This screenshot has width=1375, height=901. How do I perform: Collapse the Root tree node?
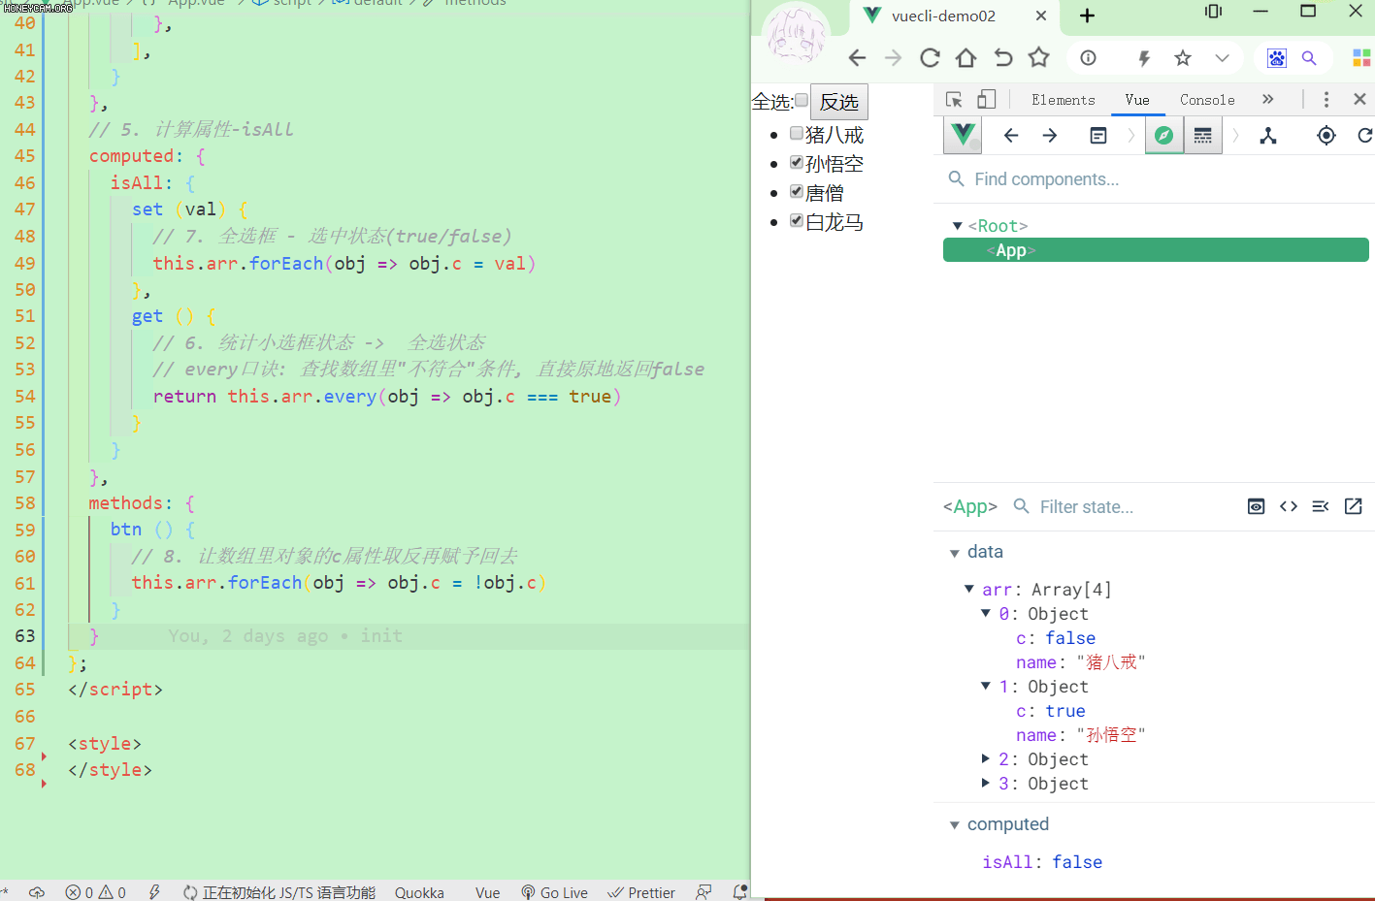[x=958, y=226]
